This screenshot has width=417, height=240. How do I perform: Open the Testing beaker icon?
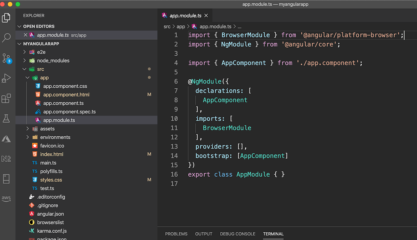6,118
